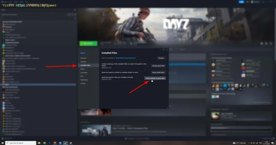Click the Steam icon in the taskbar
Viewport: 276px width, 145px height.
[x=65, y=143]
